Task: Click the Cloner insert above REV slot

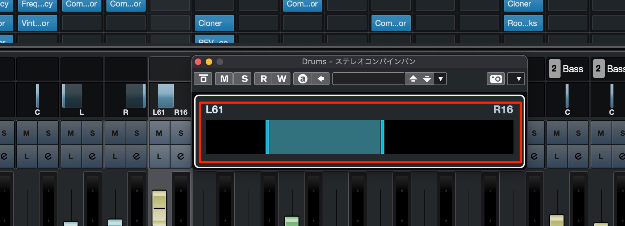Action: click(x=214, y=23)
